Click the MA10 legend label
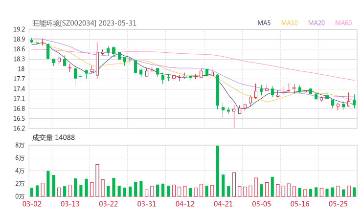 click(289, 23)
